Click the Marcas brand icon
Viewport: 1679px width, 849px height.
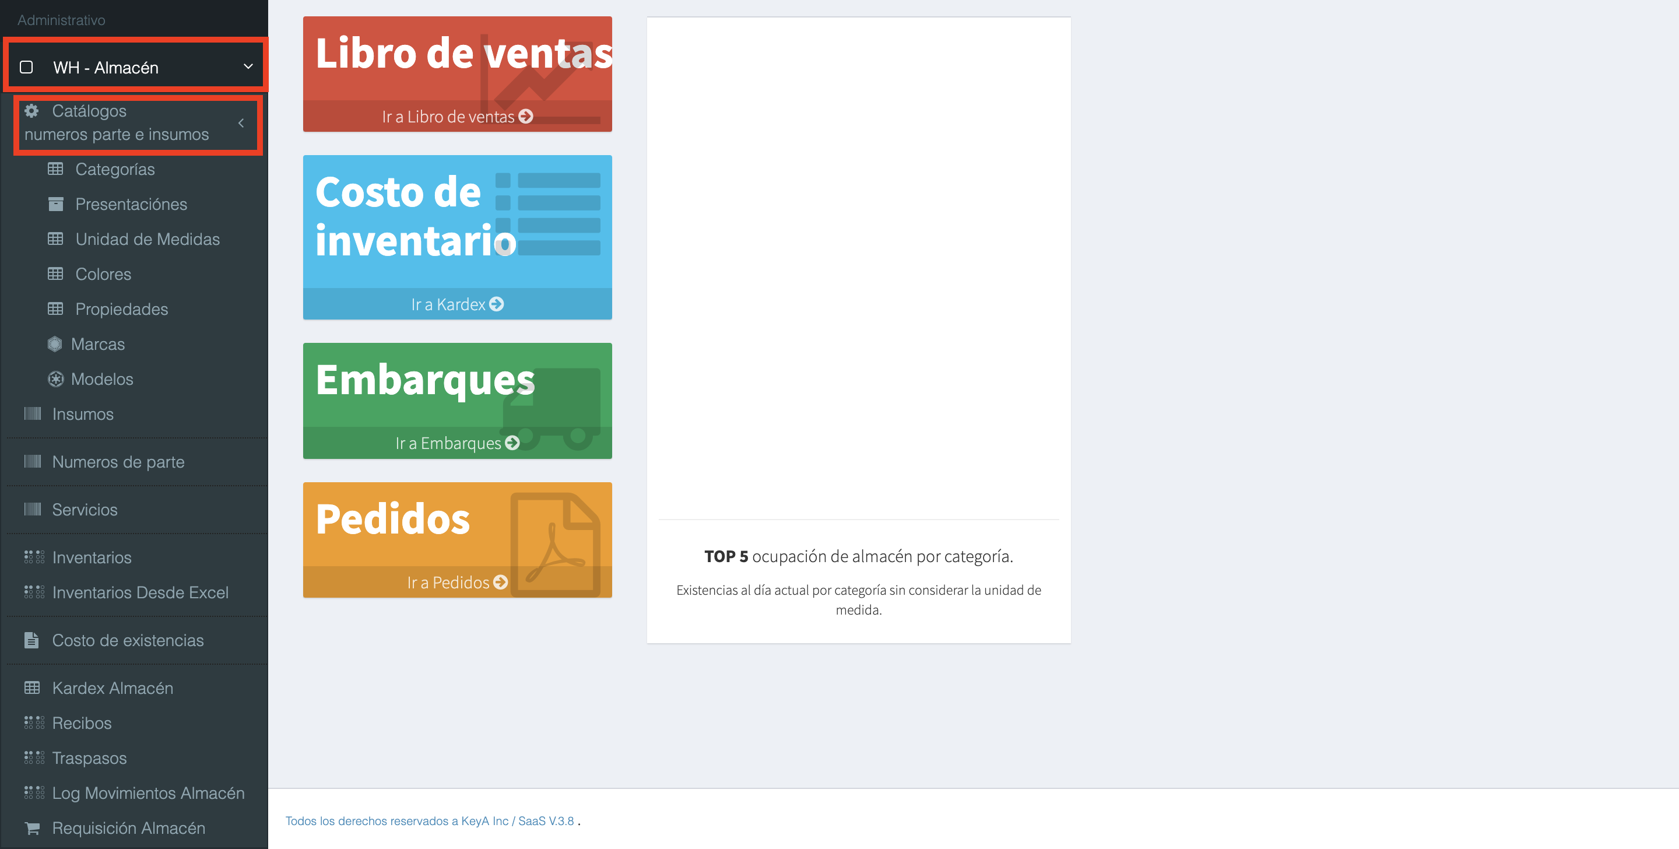click(x=55, y=343)
